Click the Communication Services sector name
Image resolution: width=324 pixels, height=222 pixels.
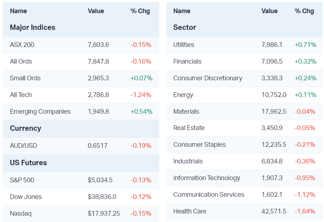click(209, 195)
